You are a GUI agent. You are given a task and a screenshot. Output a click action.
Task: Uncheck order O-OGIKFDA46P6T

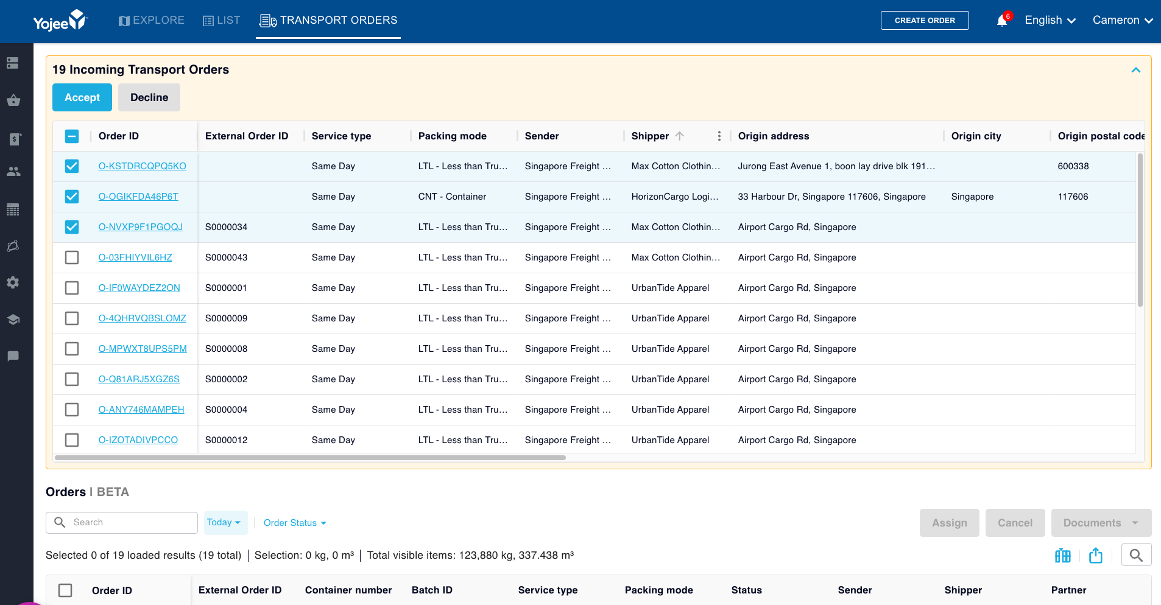coord(72,197)
